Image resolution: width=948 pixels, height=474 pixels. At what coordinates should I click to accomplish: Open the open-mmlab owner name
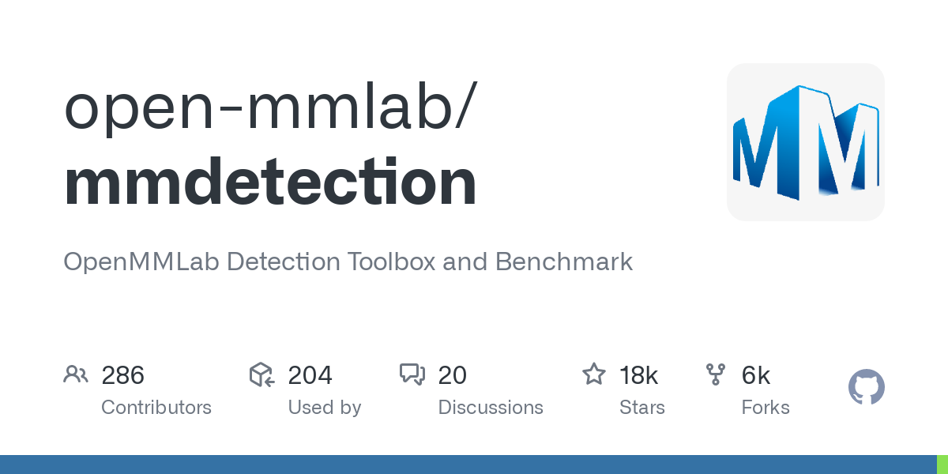click(x=269, y=107)
